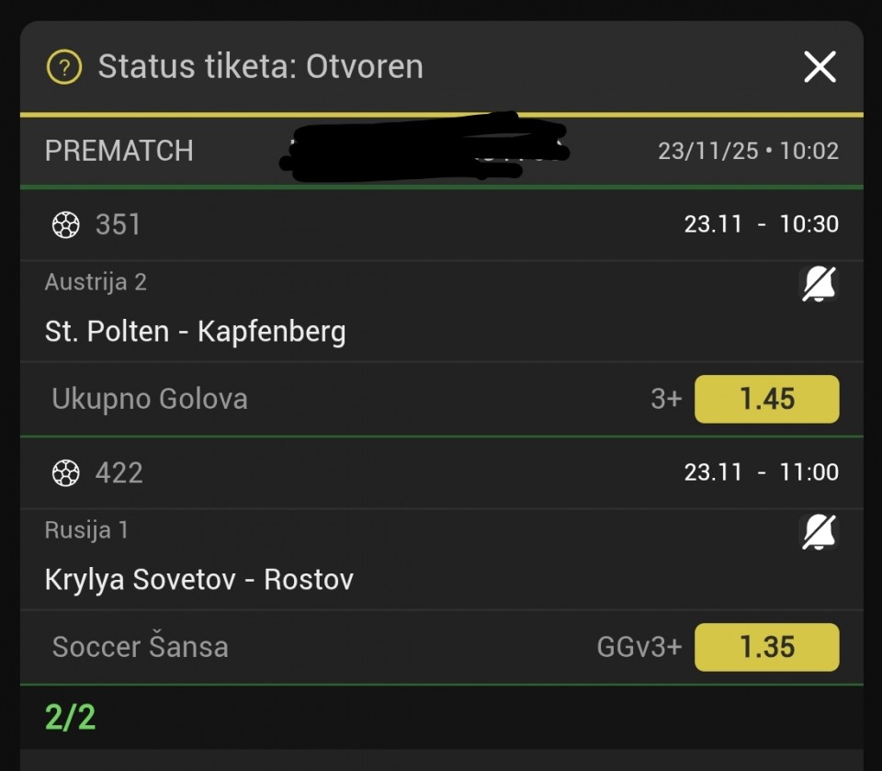
Task: Click the help question mark icon
Action: [x=64, y=67]
